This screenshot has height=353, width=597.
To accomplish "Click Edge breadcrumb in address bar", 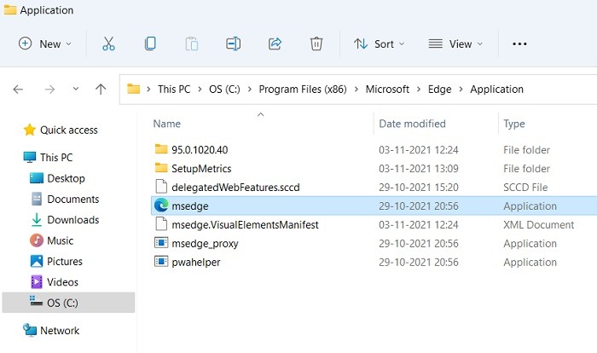I will 439,90.
